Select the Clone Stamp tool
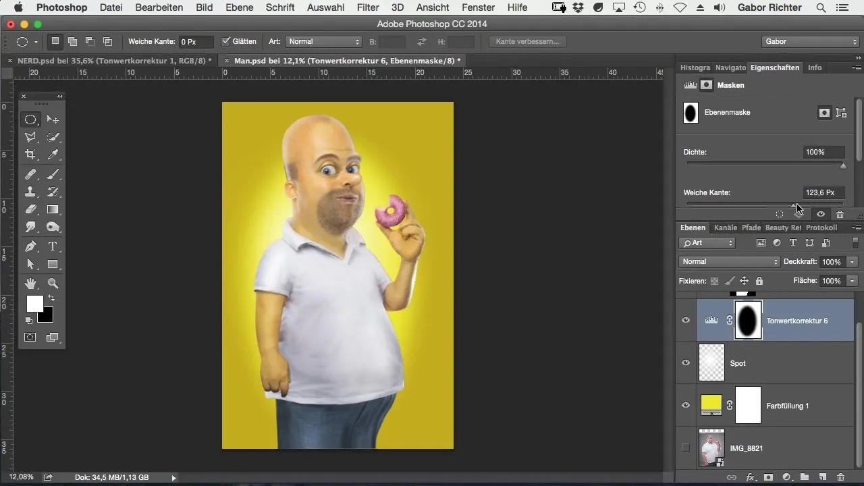 [31, 191]
